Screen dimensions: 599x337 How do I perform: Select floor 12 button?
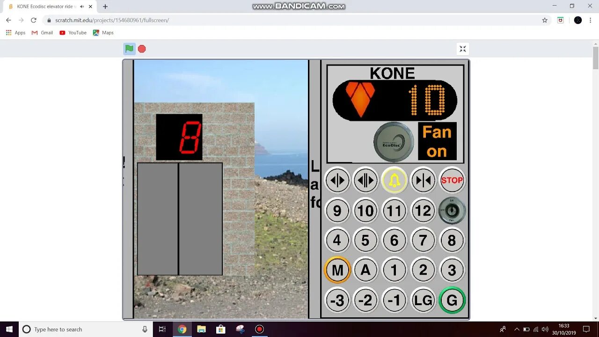point(423,211)
